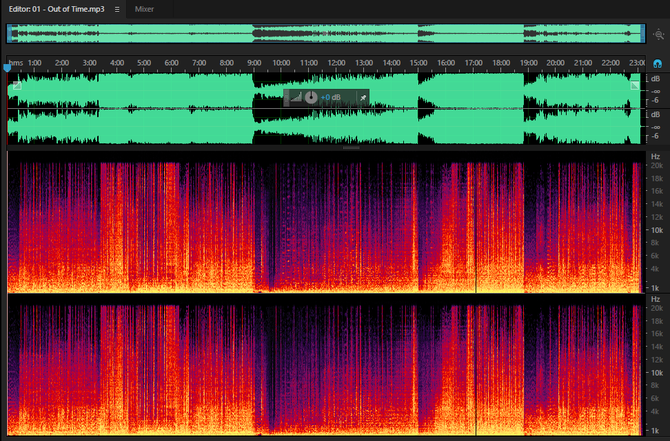Adjust the HUD amplitude knob
The image size is (670, 441).
pyautogui.click(x=311, y=97)
